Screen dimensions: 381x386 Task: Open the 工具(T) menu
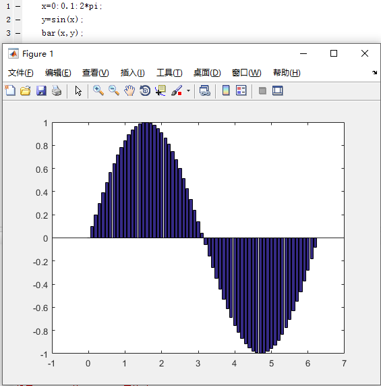point(169,73)
